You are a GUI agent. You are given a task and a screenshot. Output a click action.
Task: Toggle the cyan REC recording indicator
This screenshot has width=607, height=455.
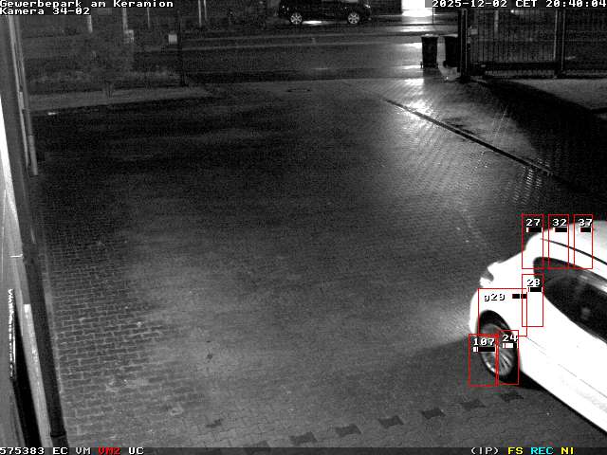point(542,450)
